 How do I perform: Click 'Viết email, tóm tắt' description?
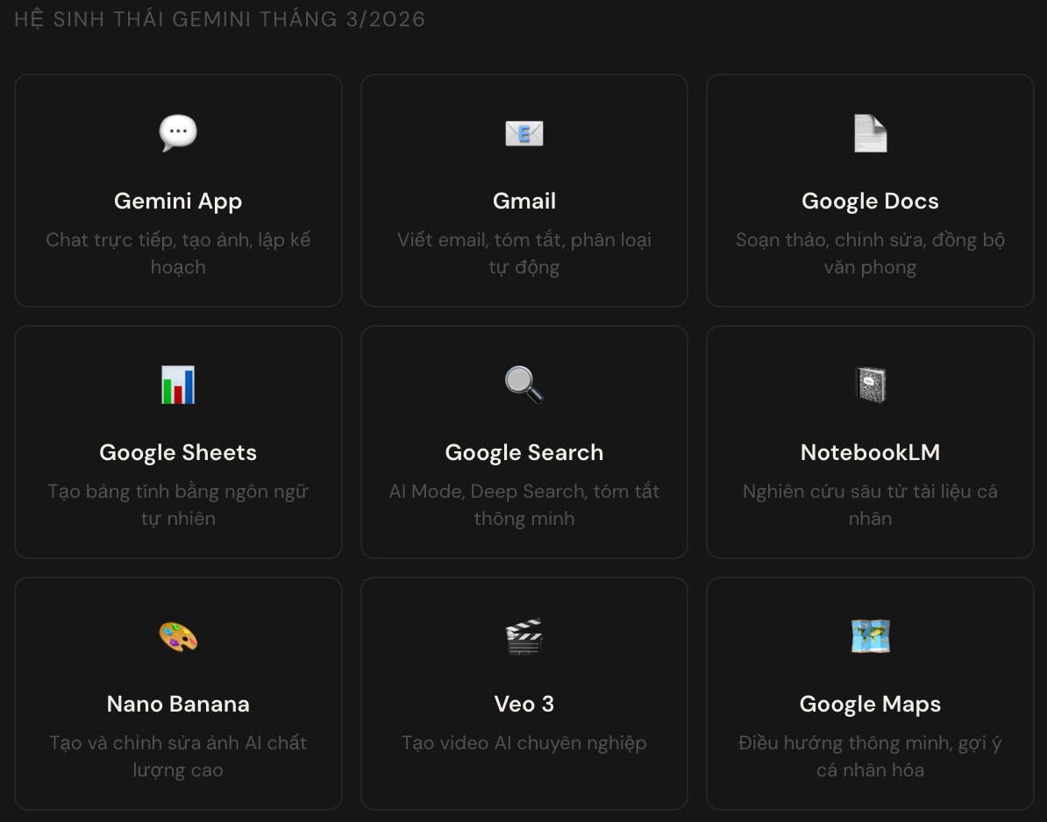[524, 253]
